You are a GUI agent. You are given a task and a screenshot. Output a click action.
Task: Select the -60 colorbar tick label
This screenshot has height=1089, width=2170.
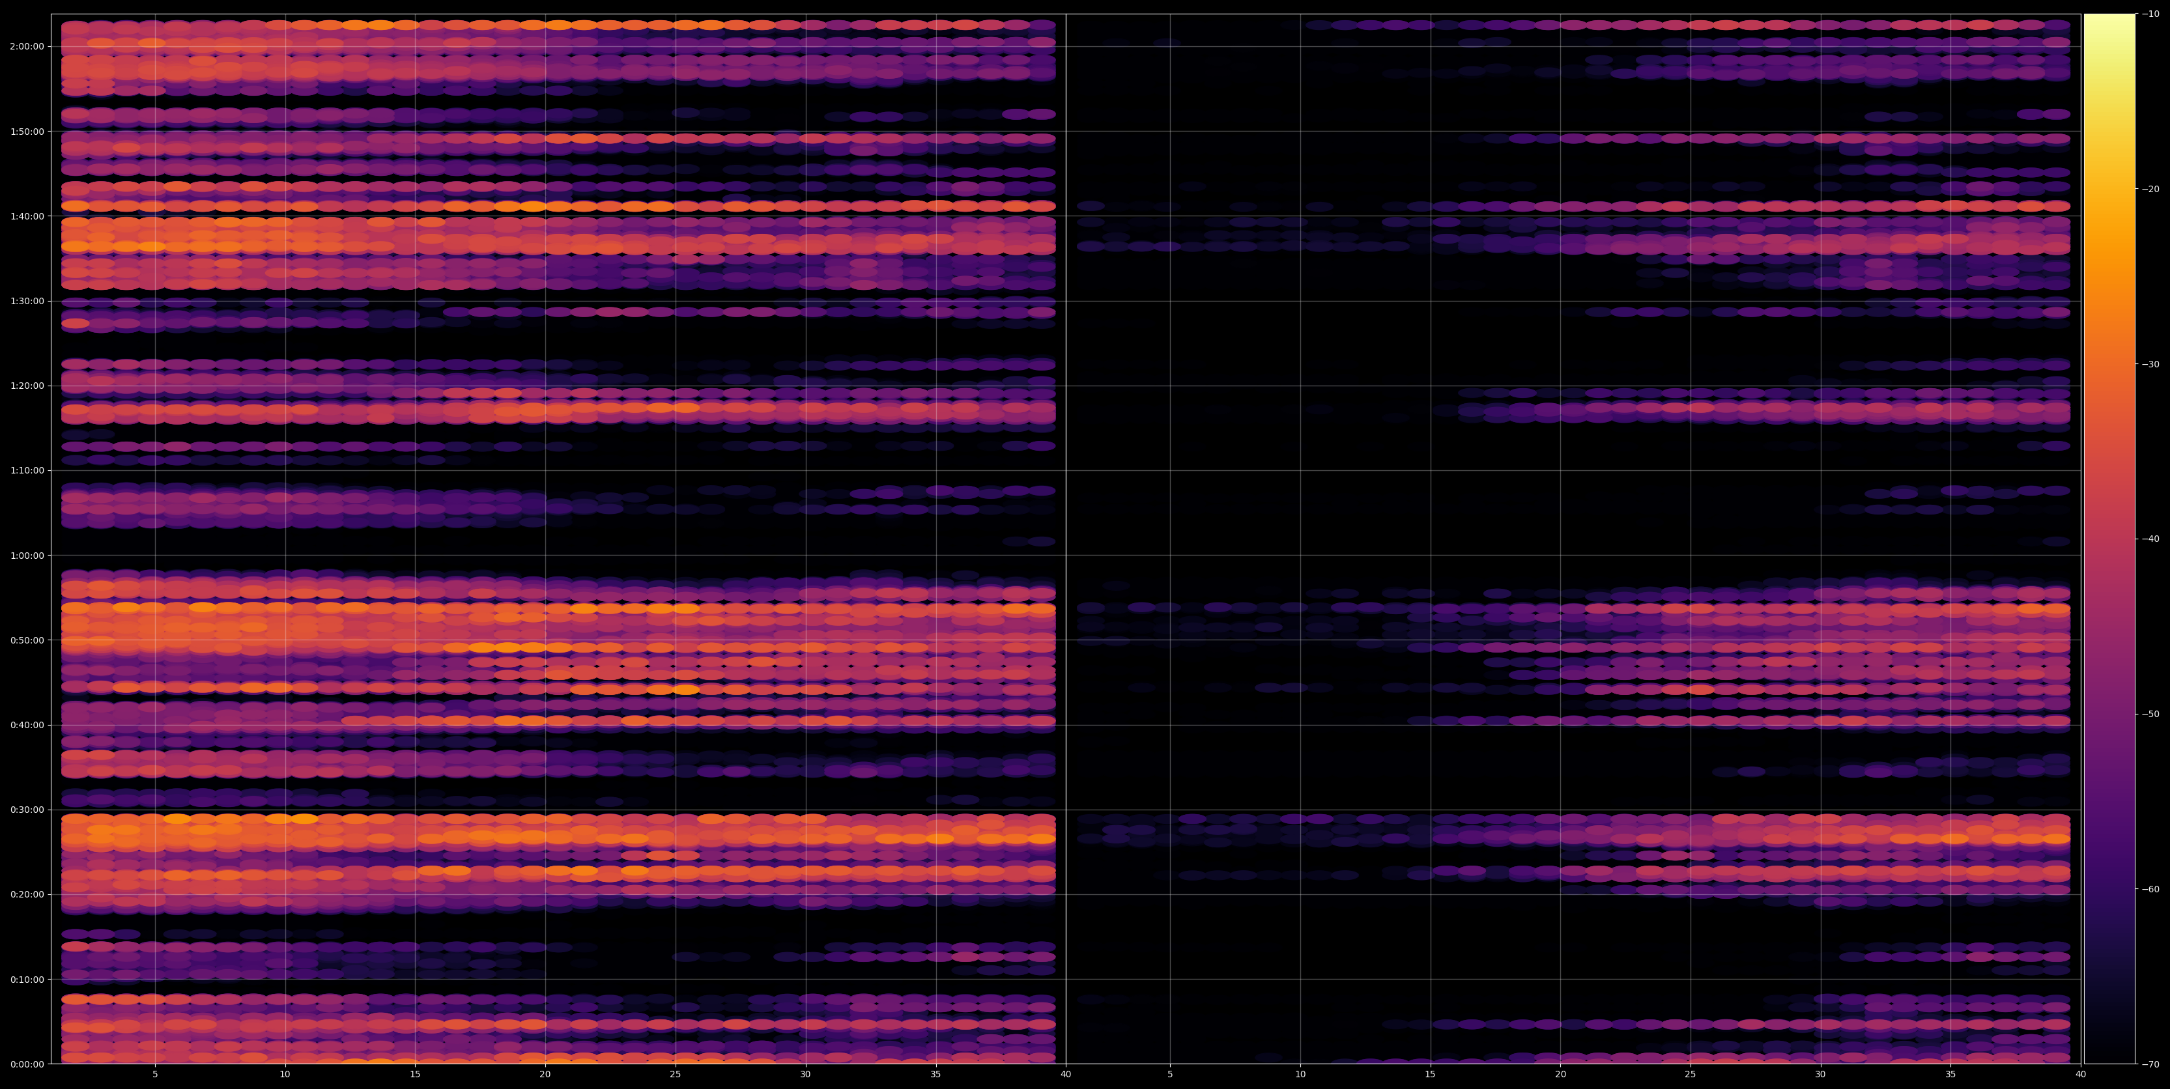(2150, 890)
